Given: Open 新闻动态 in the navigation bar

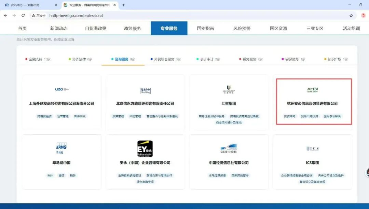Looking at the screenshot, I should point(59,28).
